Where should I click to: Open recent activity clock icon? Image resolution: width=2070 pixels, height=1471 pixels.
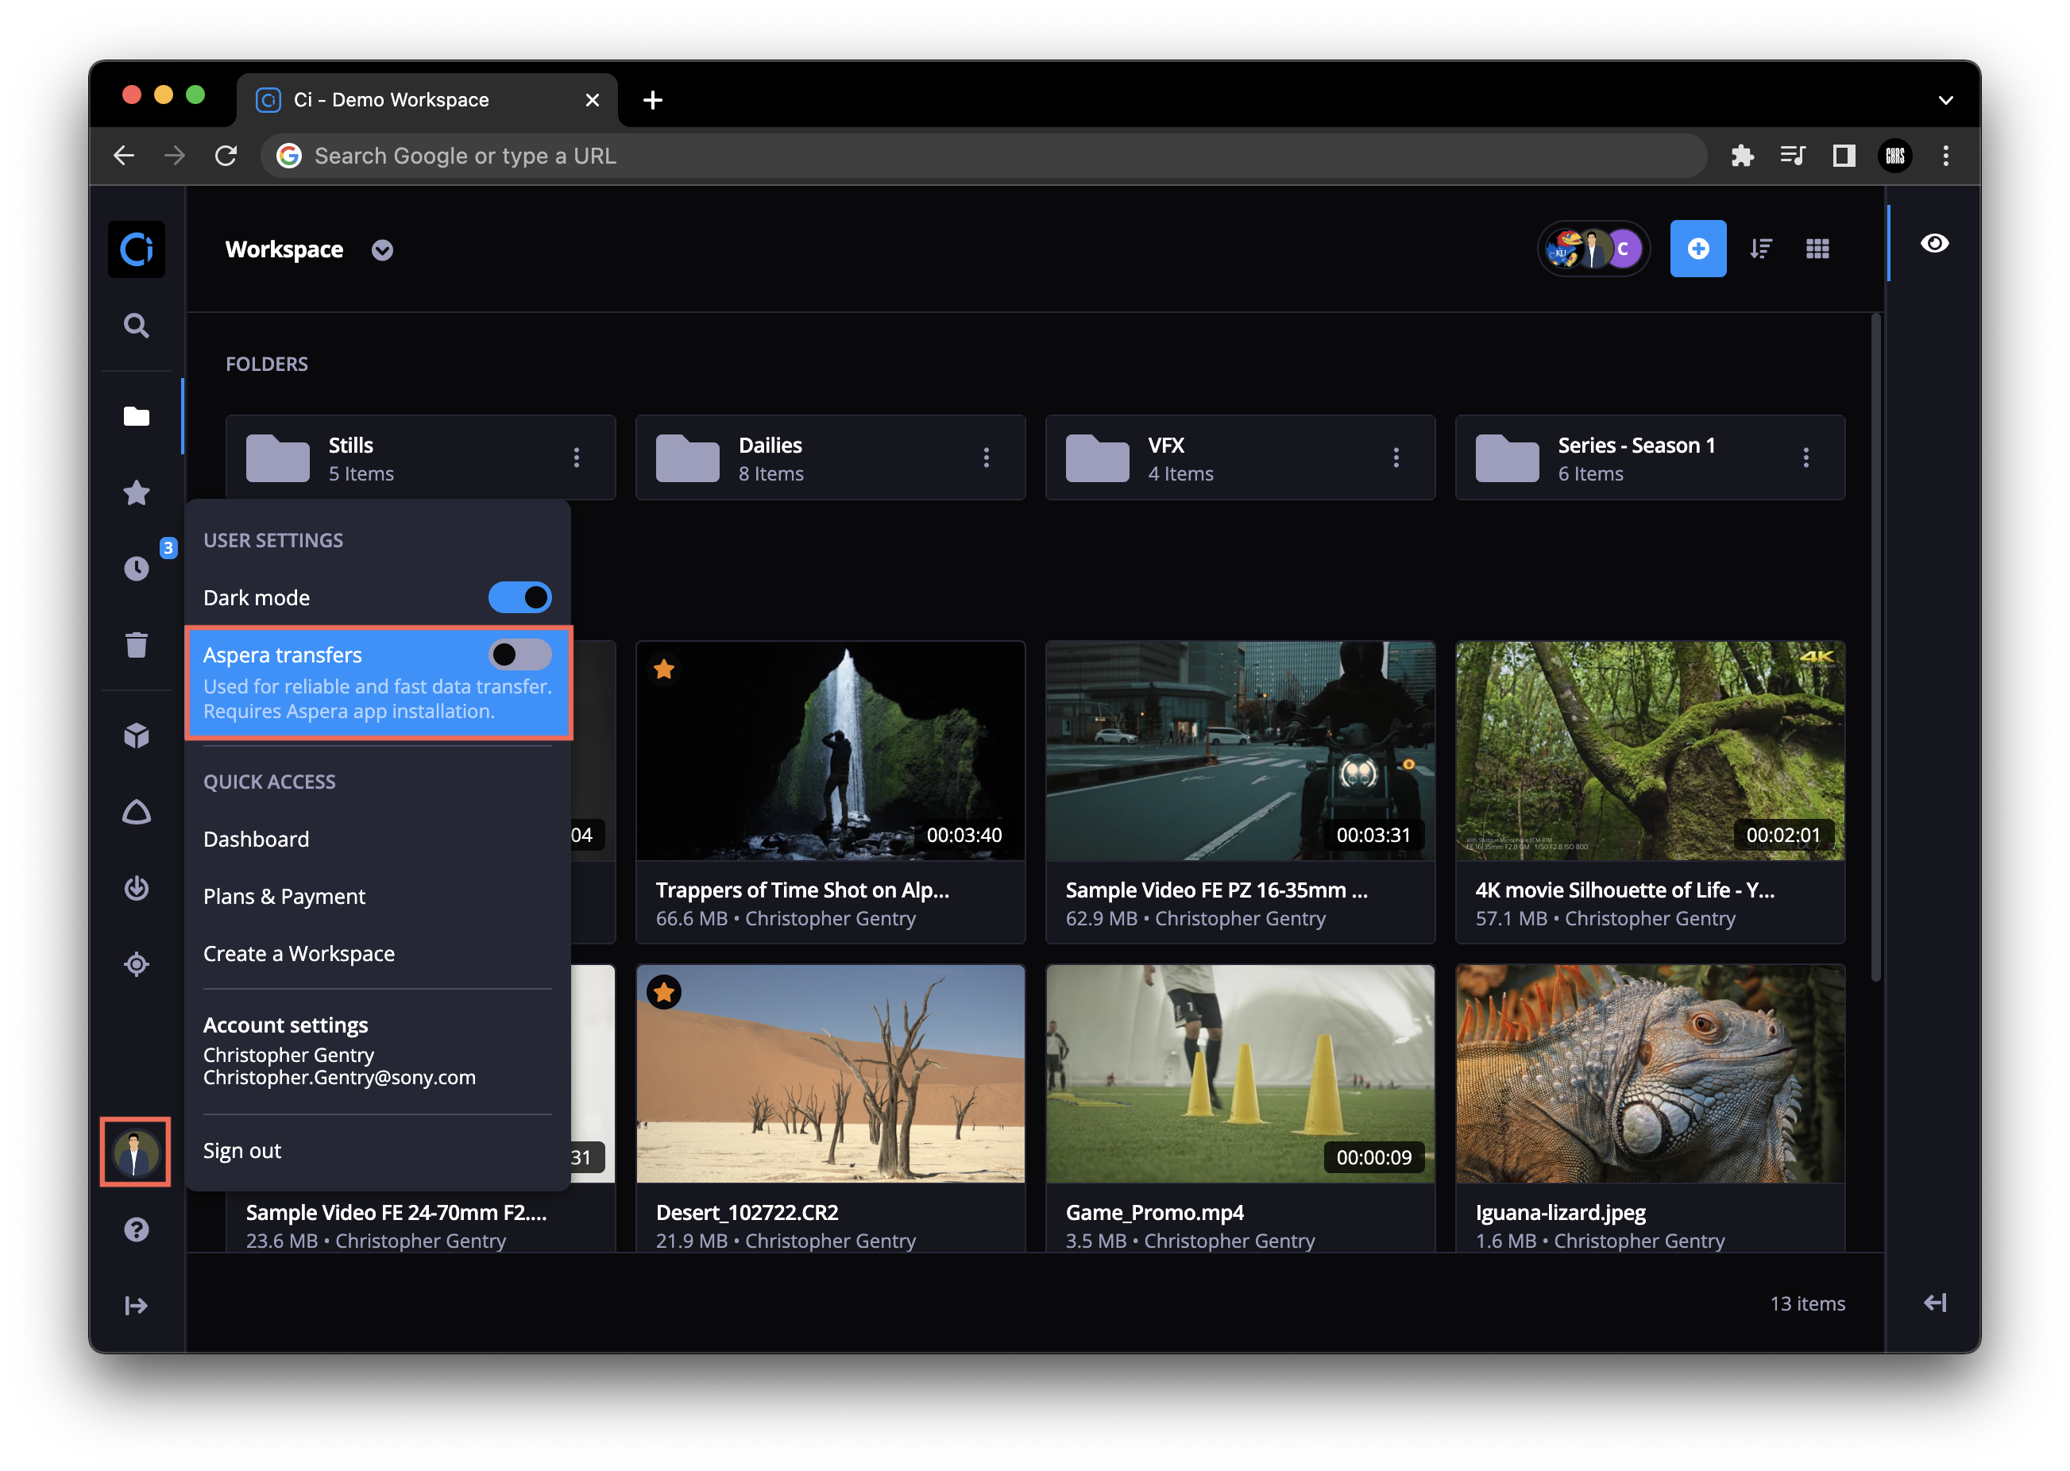(137, 568)
